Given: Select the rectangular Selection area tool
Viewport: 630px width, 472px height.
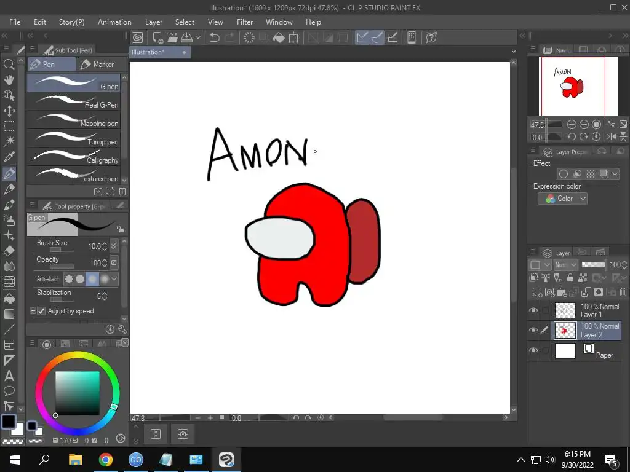Looking at the screenshot, I should [x=9, y=126].
